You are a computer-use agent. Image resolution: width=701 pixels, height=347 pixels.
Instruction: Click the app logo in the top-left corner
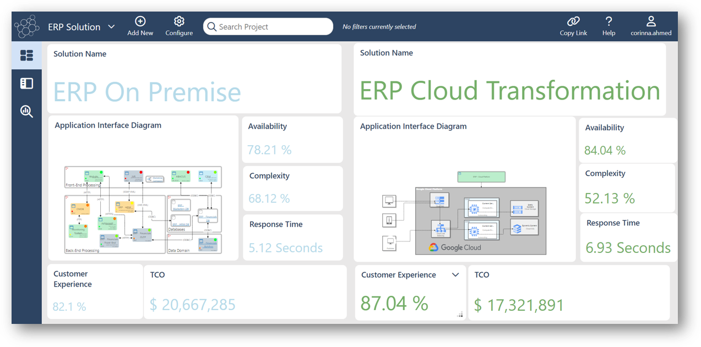point(26,26)
